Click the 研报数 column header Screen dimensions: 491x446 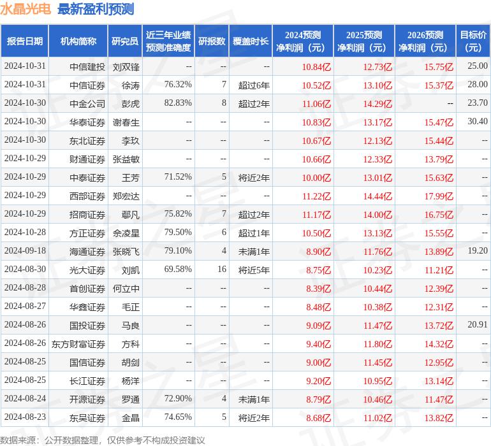tap(212, 41)
